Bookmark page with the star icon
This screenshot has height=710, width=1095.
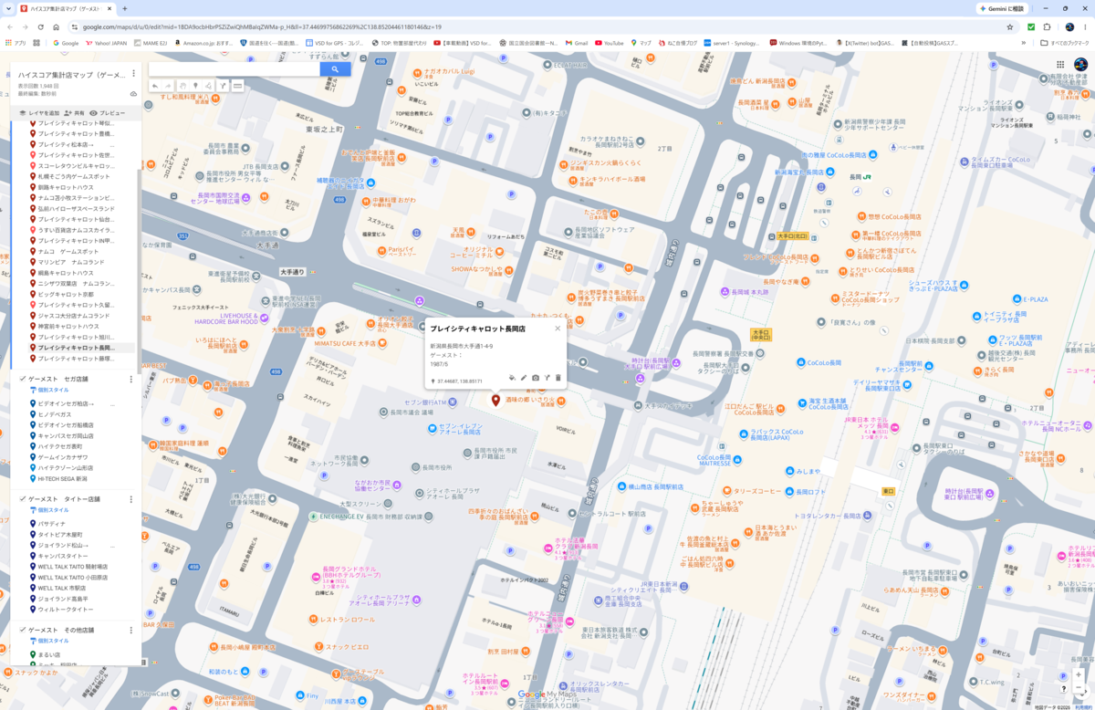1010,26
